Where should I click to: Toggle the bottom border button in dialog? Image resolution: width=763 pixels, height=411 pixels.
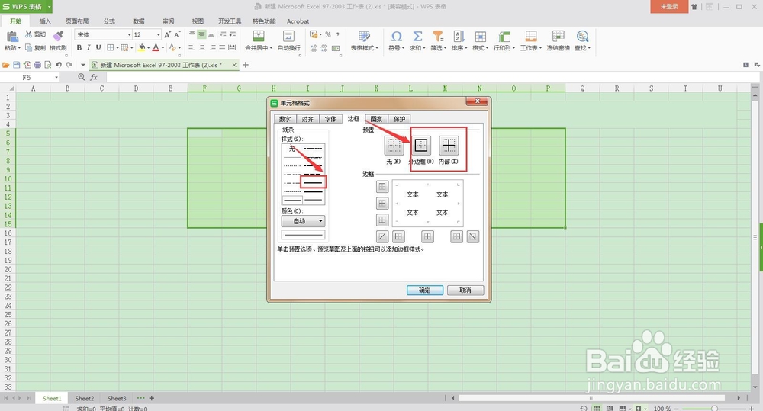pyautogui.click(x=382, y=220)
